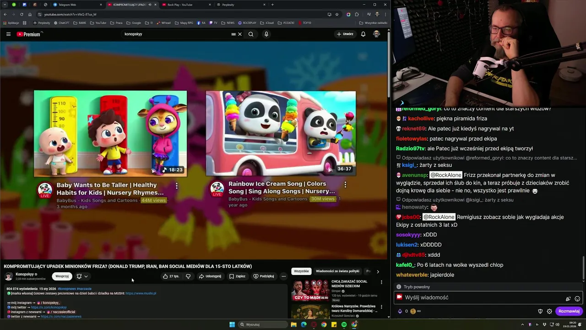This screenshot has width=586, height=330.
Task: Open the bits balance icon in chat
Action: point(400,311)
